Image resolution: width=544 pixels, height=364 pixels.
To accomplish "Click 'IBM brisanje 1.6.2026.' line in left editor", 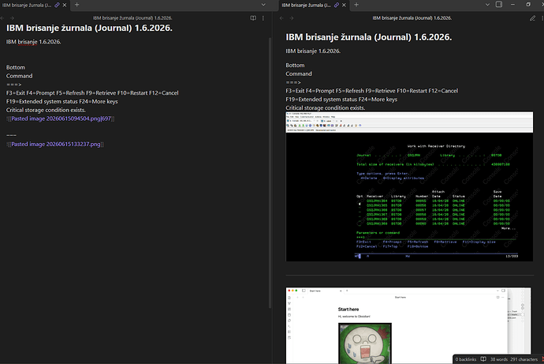I will pos(34,42).
